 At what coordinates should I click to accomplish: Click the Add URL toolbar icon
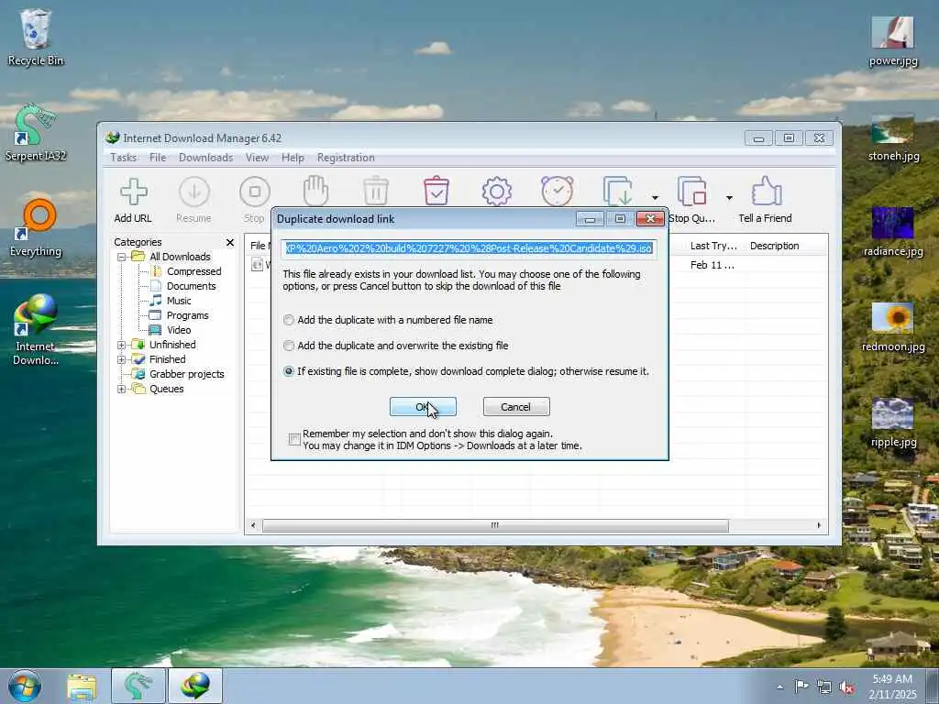tap(133, 192)
